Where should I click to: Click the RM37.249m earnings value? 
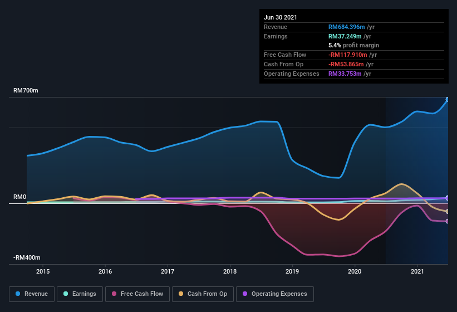click(x=345, y=36)
